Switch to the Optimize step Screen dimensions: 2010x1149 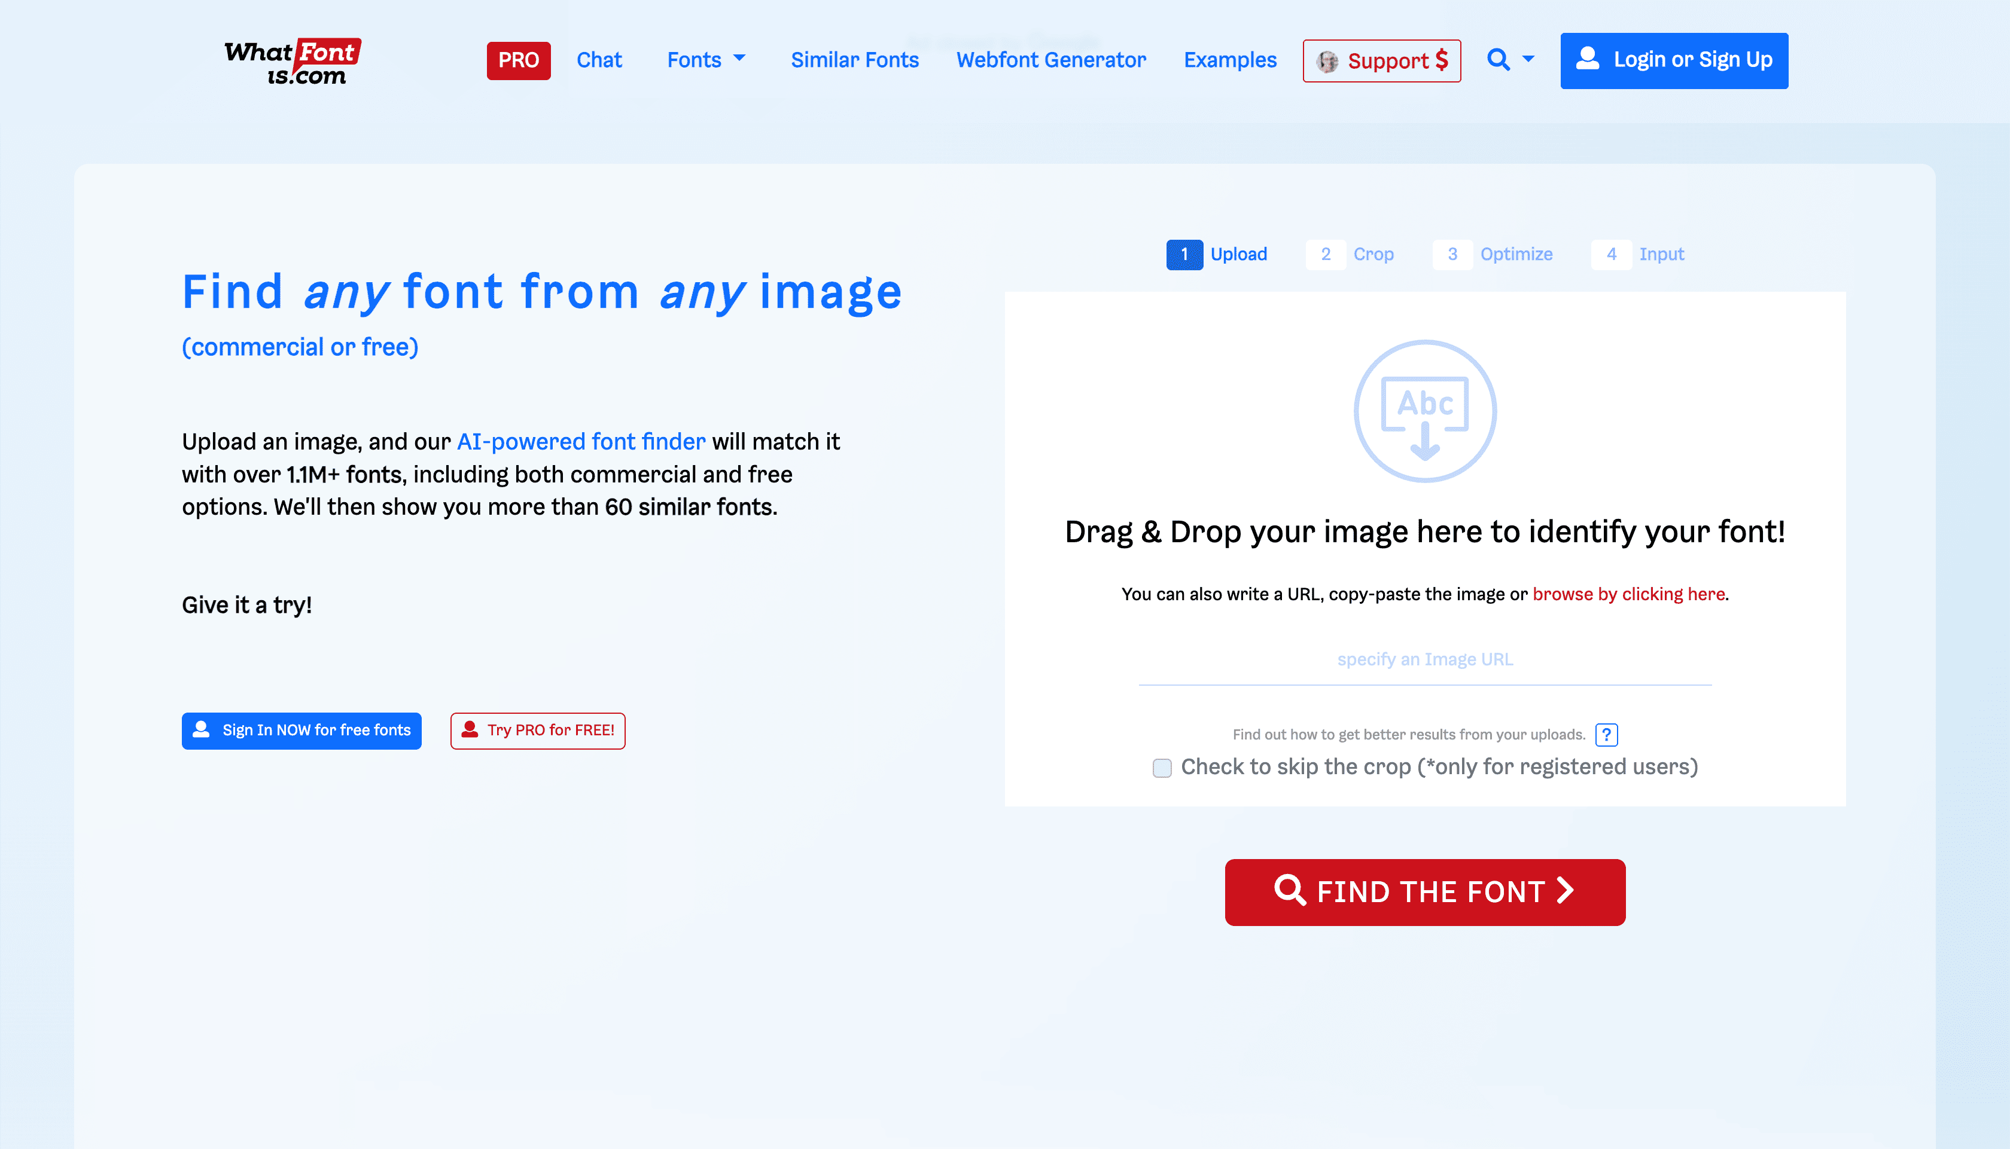point(1516,254)
